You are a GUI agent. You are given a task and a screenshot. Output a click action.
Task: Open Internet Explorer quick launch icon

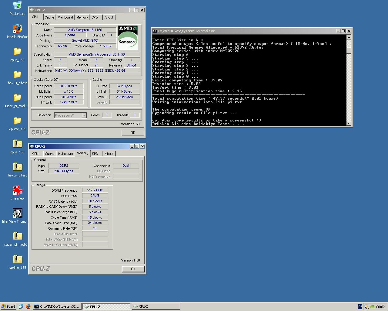click(21, 306)
